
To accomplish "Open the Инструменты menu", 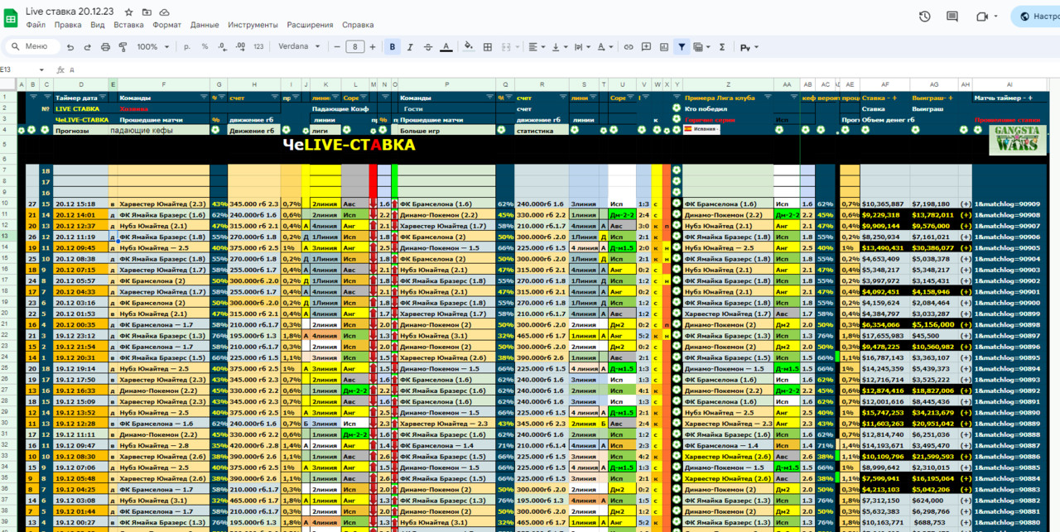I will click(253, 25).
